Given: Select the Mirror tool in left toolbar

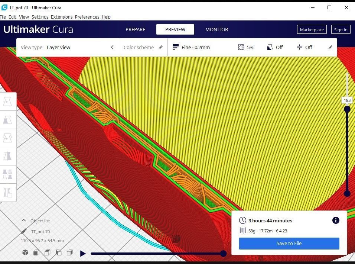Looking at the screenshot, I should click(7, 156).
